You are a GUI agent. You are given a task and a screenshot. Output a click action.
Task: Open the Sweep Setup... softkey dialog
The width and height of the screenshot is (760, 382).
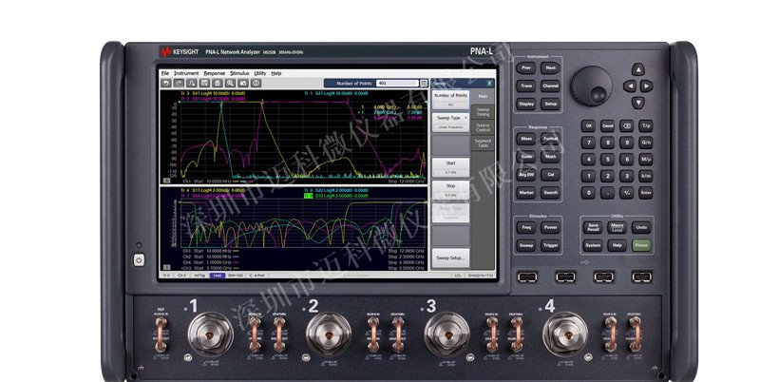(450, 258)
